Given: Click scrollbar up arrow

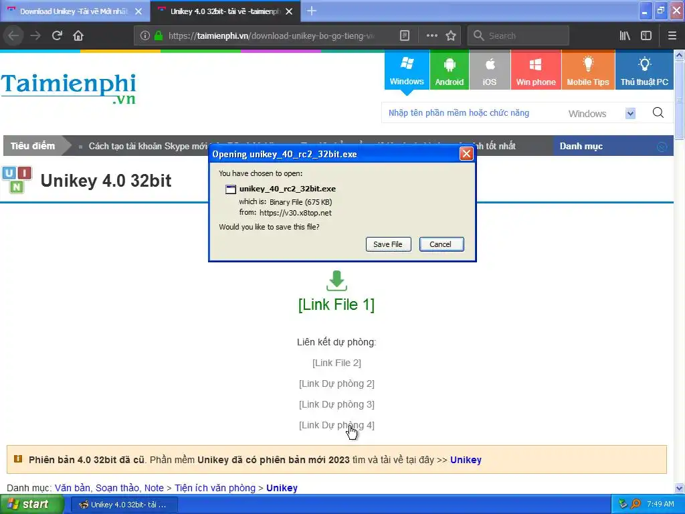Looking at the screenshot, I should coord(679,55).
